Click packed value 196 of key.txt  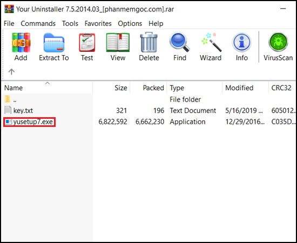coord(159,110)
